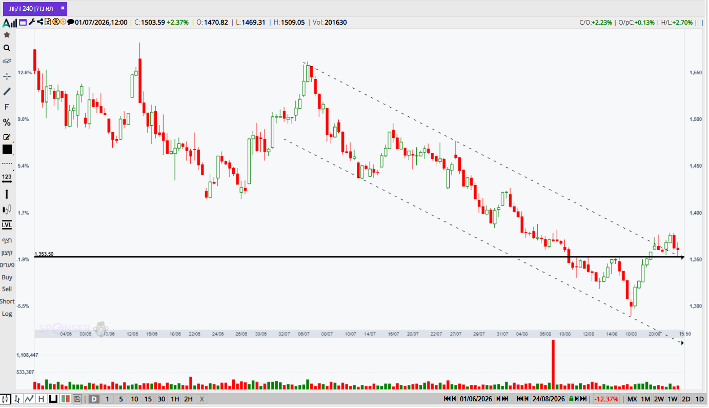Click the orange circle target icon
Screen dimensions: 709x408
point(63,22)
